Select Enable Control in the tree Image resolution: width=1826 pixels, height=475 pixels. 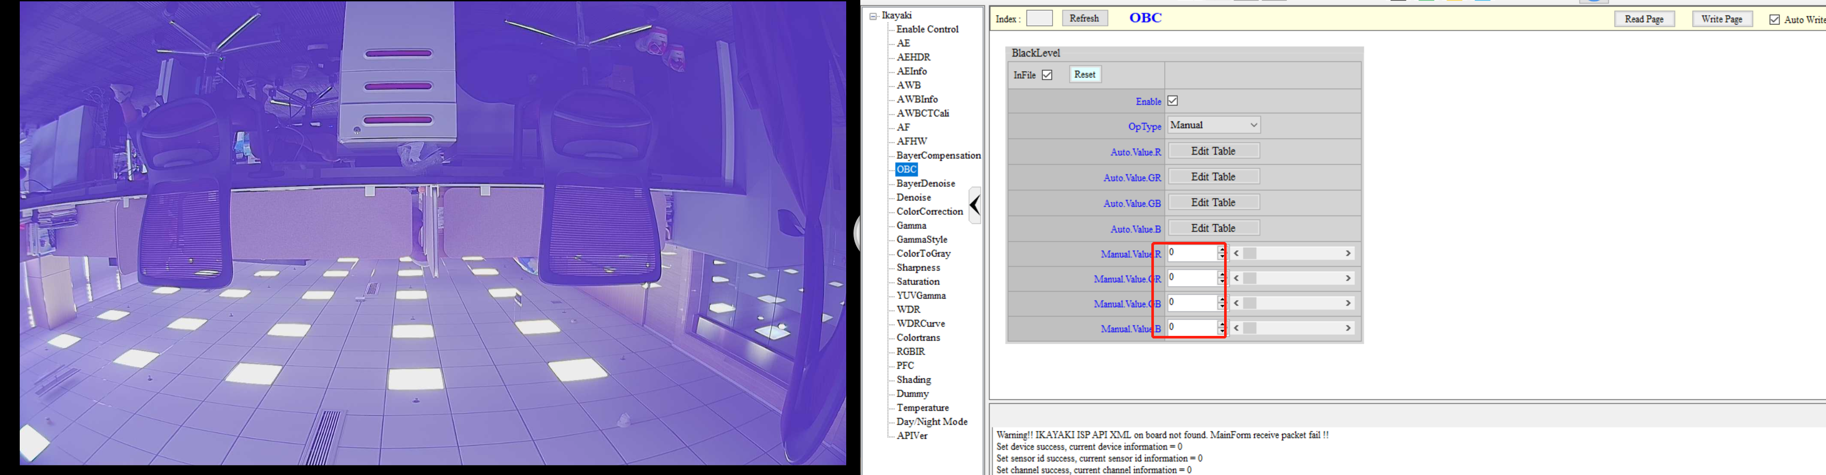[927, 29]
